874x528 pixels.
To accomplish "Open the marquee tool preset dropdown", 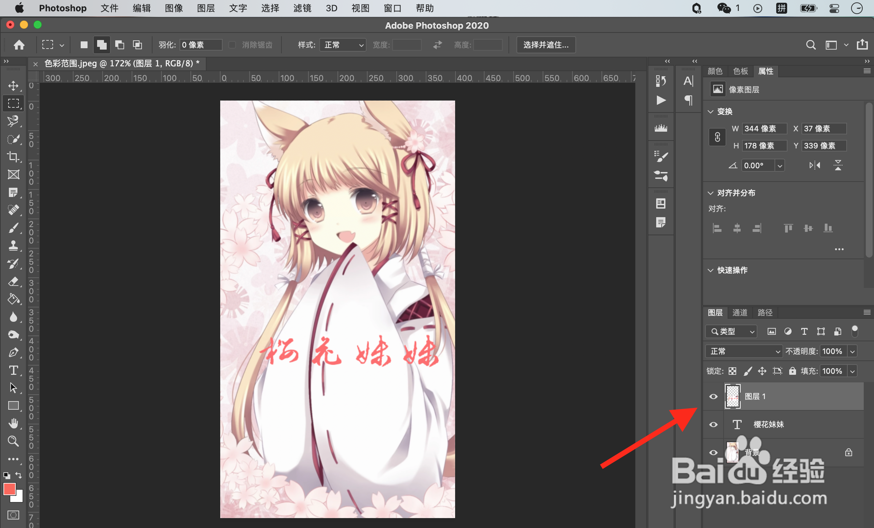I will tap(62, 45).
